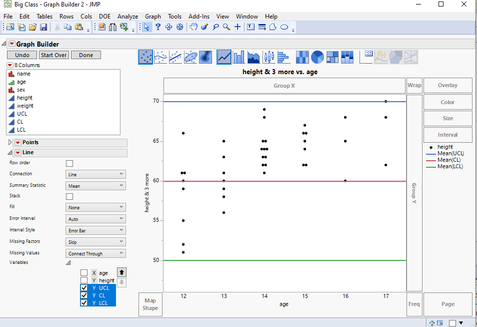Open the Graph Builder red triangle menu
The height and width of the screenshot is (327, 477).
(12, 44)
